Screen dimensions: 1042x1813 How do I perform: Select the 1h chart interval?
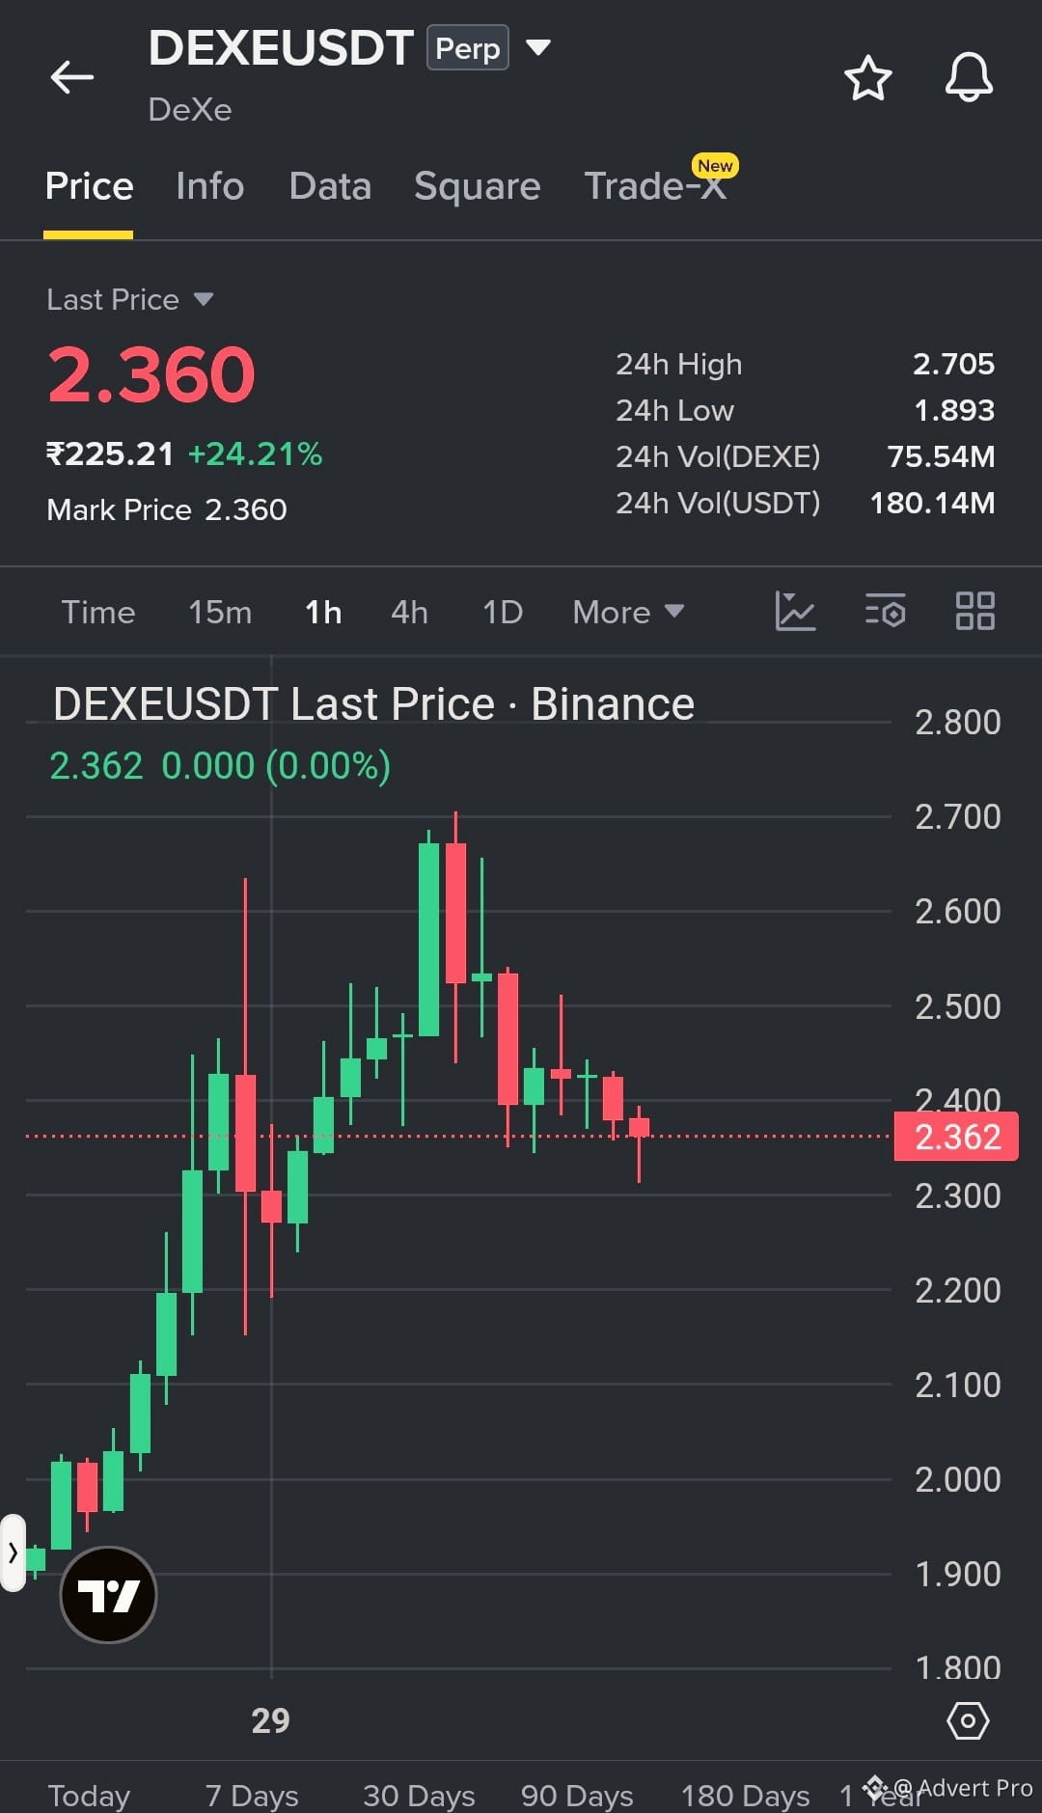coord(323,612)
